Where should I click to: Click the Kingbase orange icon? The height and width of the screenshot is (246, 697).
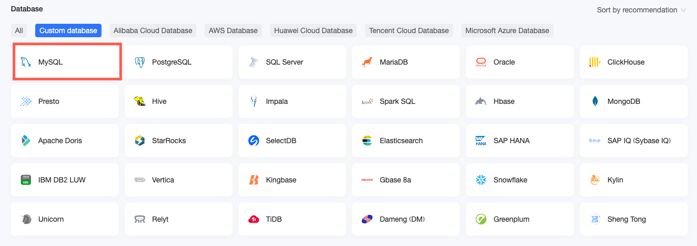click(x=253, y=180)
